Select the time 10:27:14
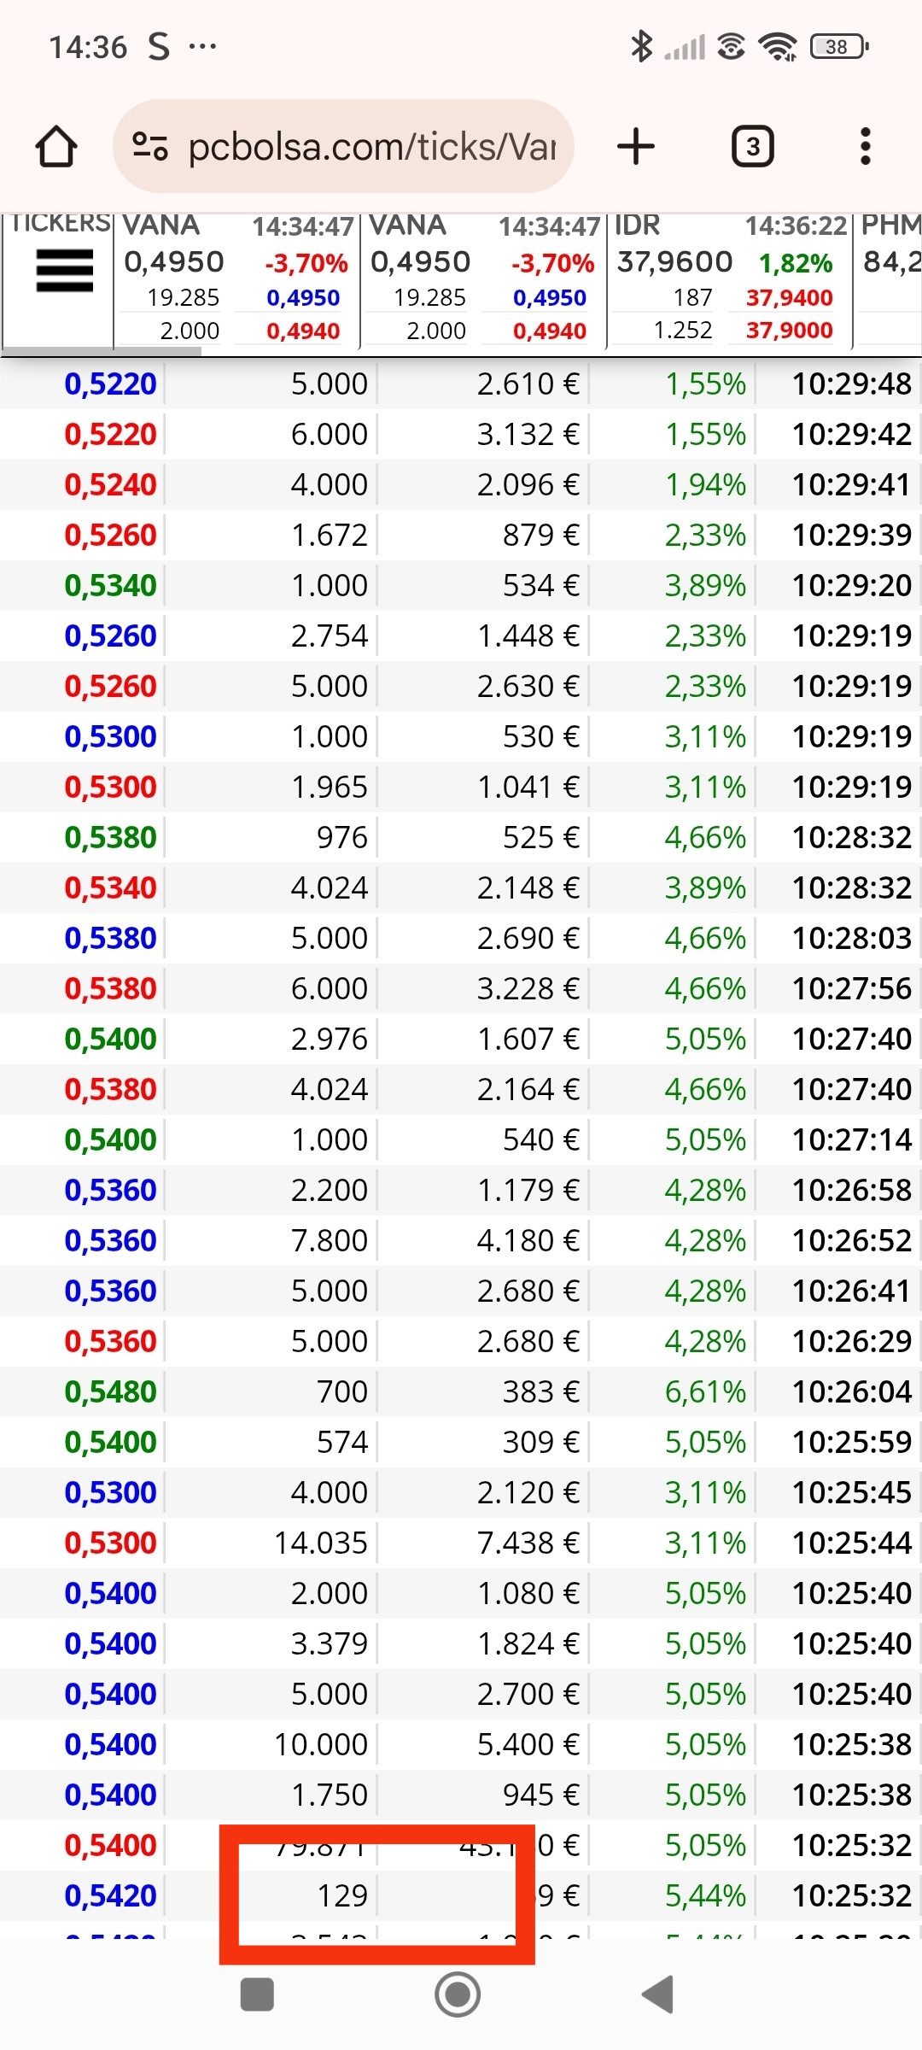The height and width of the screenshot is (2050, 922). tap(852, 1140)
